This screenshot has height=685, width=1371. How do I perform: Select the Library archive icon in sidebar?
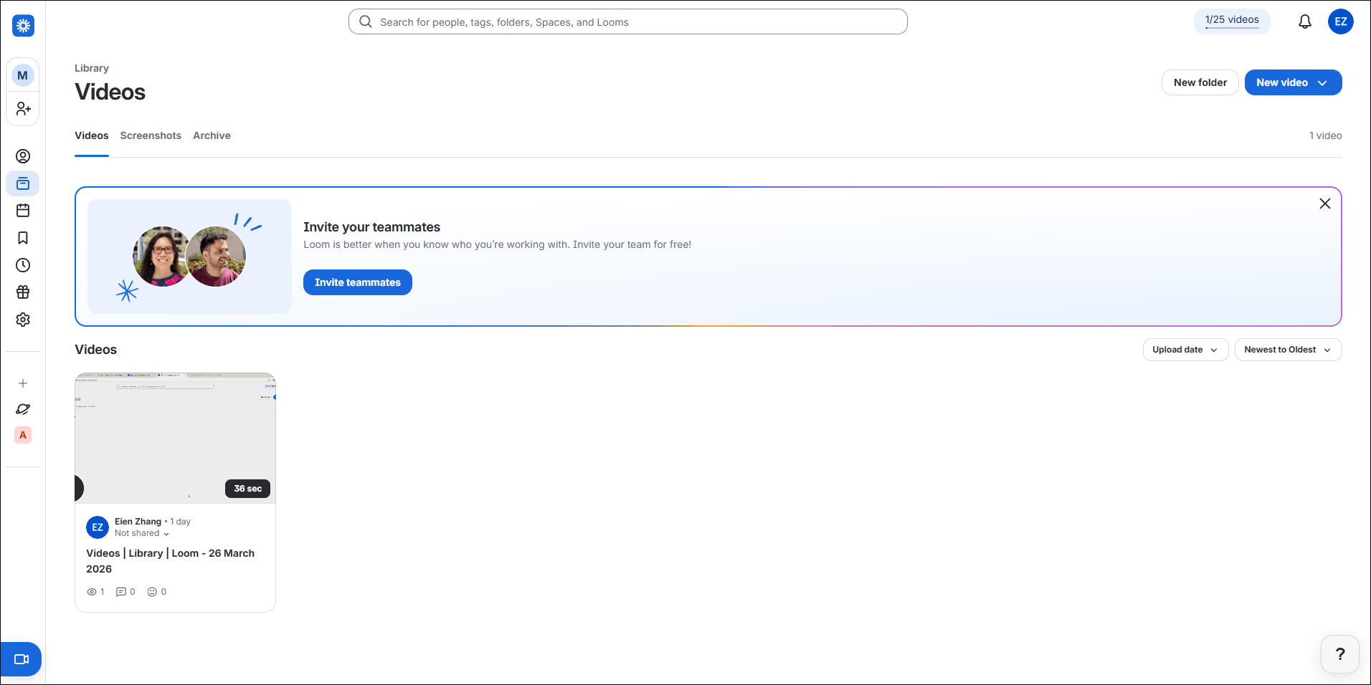(x=22, y=183)
